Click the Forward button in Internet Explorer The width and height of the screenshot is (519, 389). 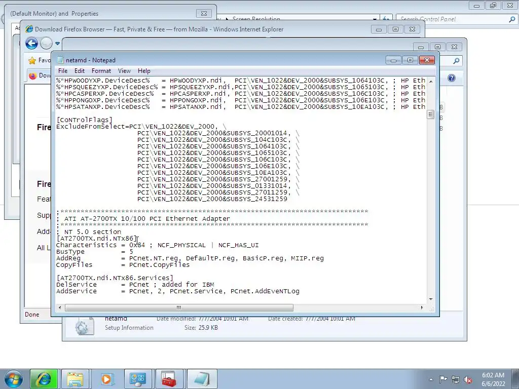point(46,44)
